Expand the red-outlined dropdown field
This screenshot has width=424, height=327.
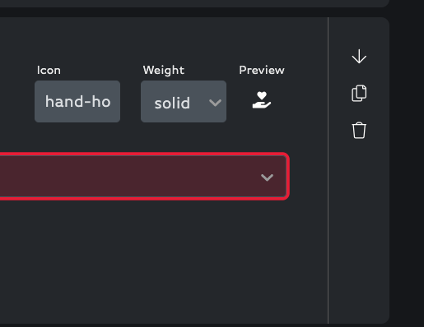tap(142, 177)
